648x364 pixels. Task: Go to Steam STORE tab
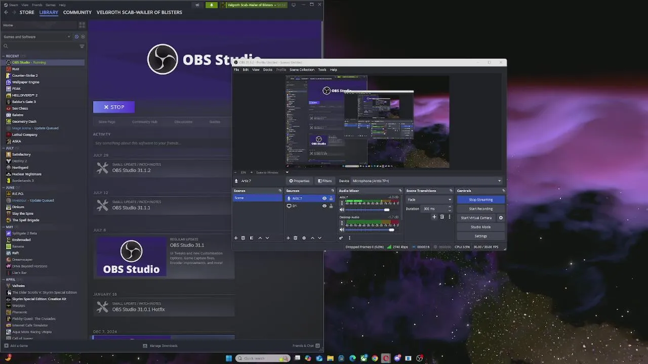[x=27, y=12]
